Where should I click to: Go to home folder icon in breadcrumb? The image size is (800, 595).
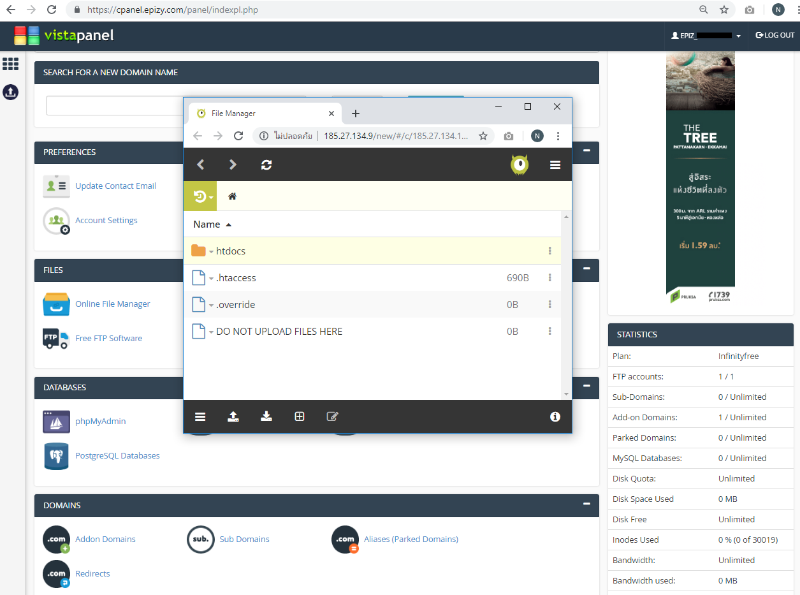click(x=232, y=196)
